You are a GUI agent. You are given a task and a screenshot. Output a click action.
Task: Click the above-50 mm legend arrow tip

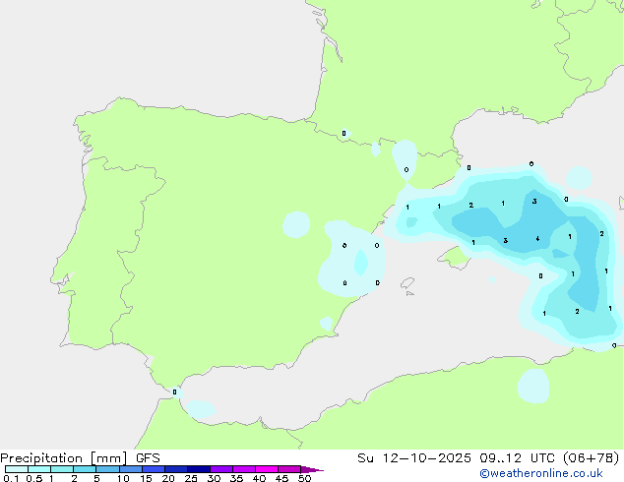[312, 469]
